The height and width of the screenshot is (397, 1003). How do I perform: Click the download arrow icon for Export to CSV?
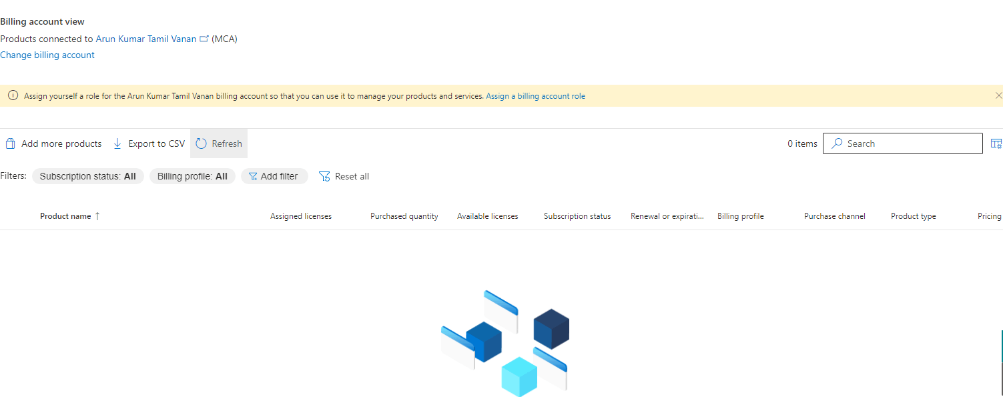117,143
